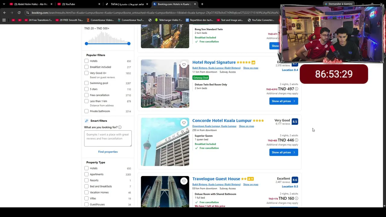386x217 pixels.
Task: Close the (3) YouTube tab
Action: pyautogui.click(x=99, y=4)
